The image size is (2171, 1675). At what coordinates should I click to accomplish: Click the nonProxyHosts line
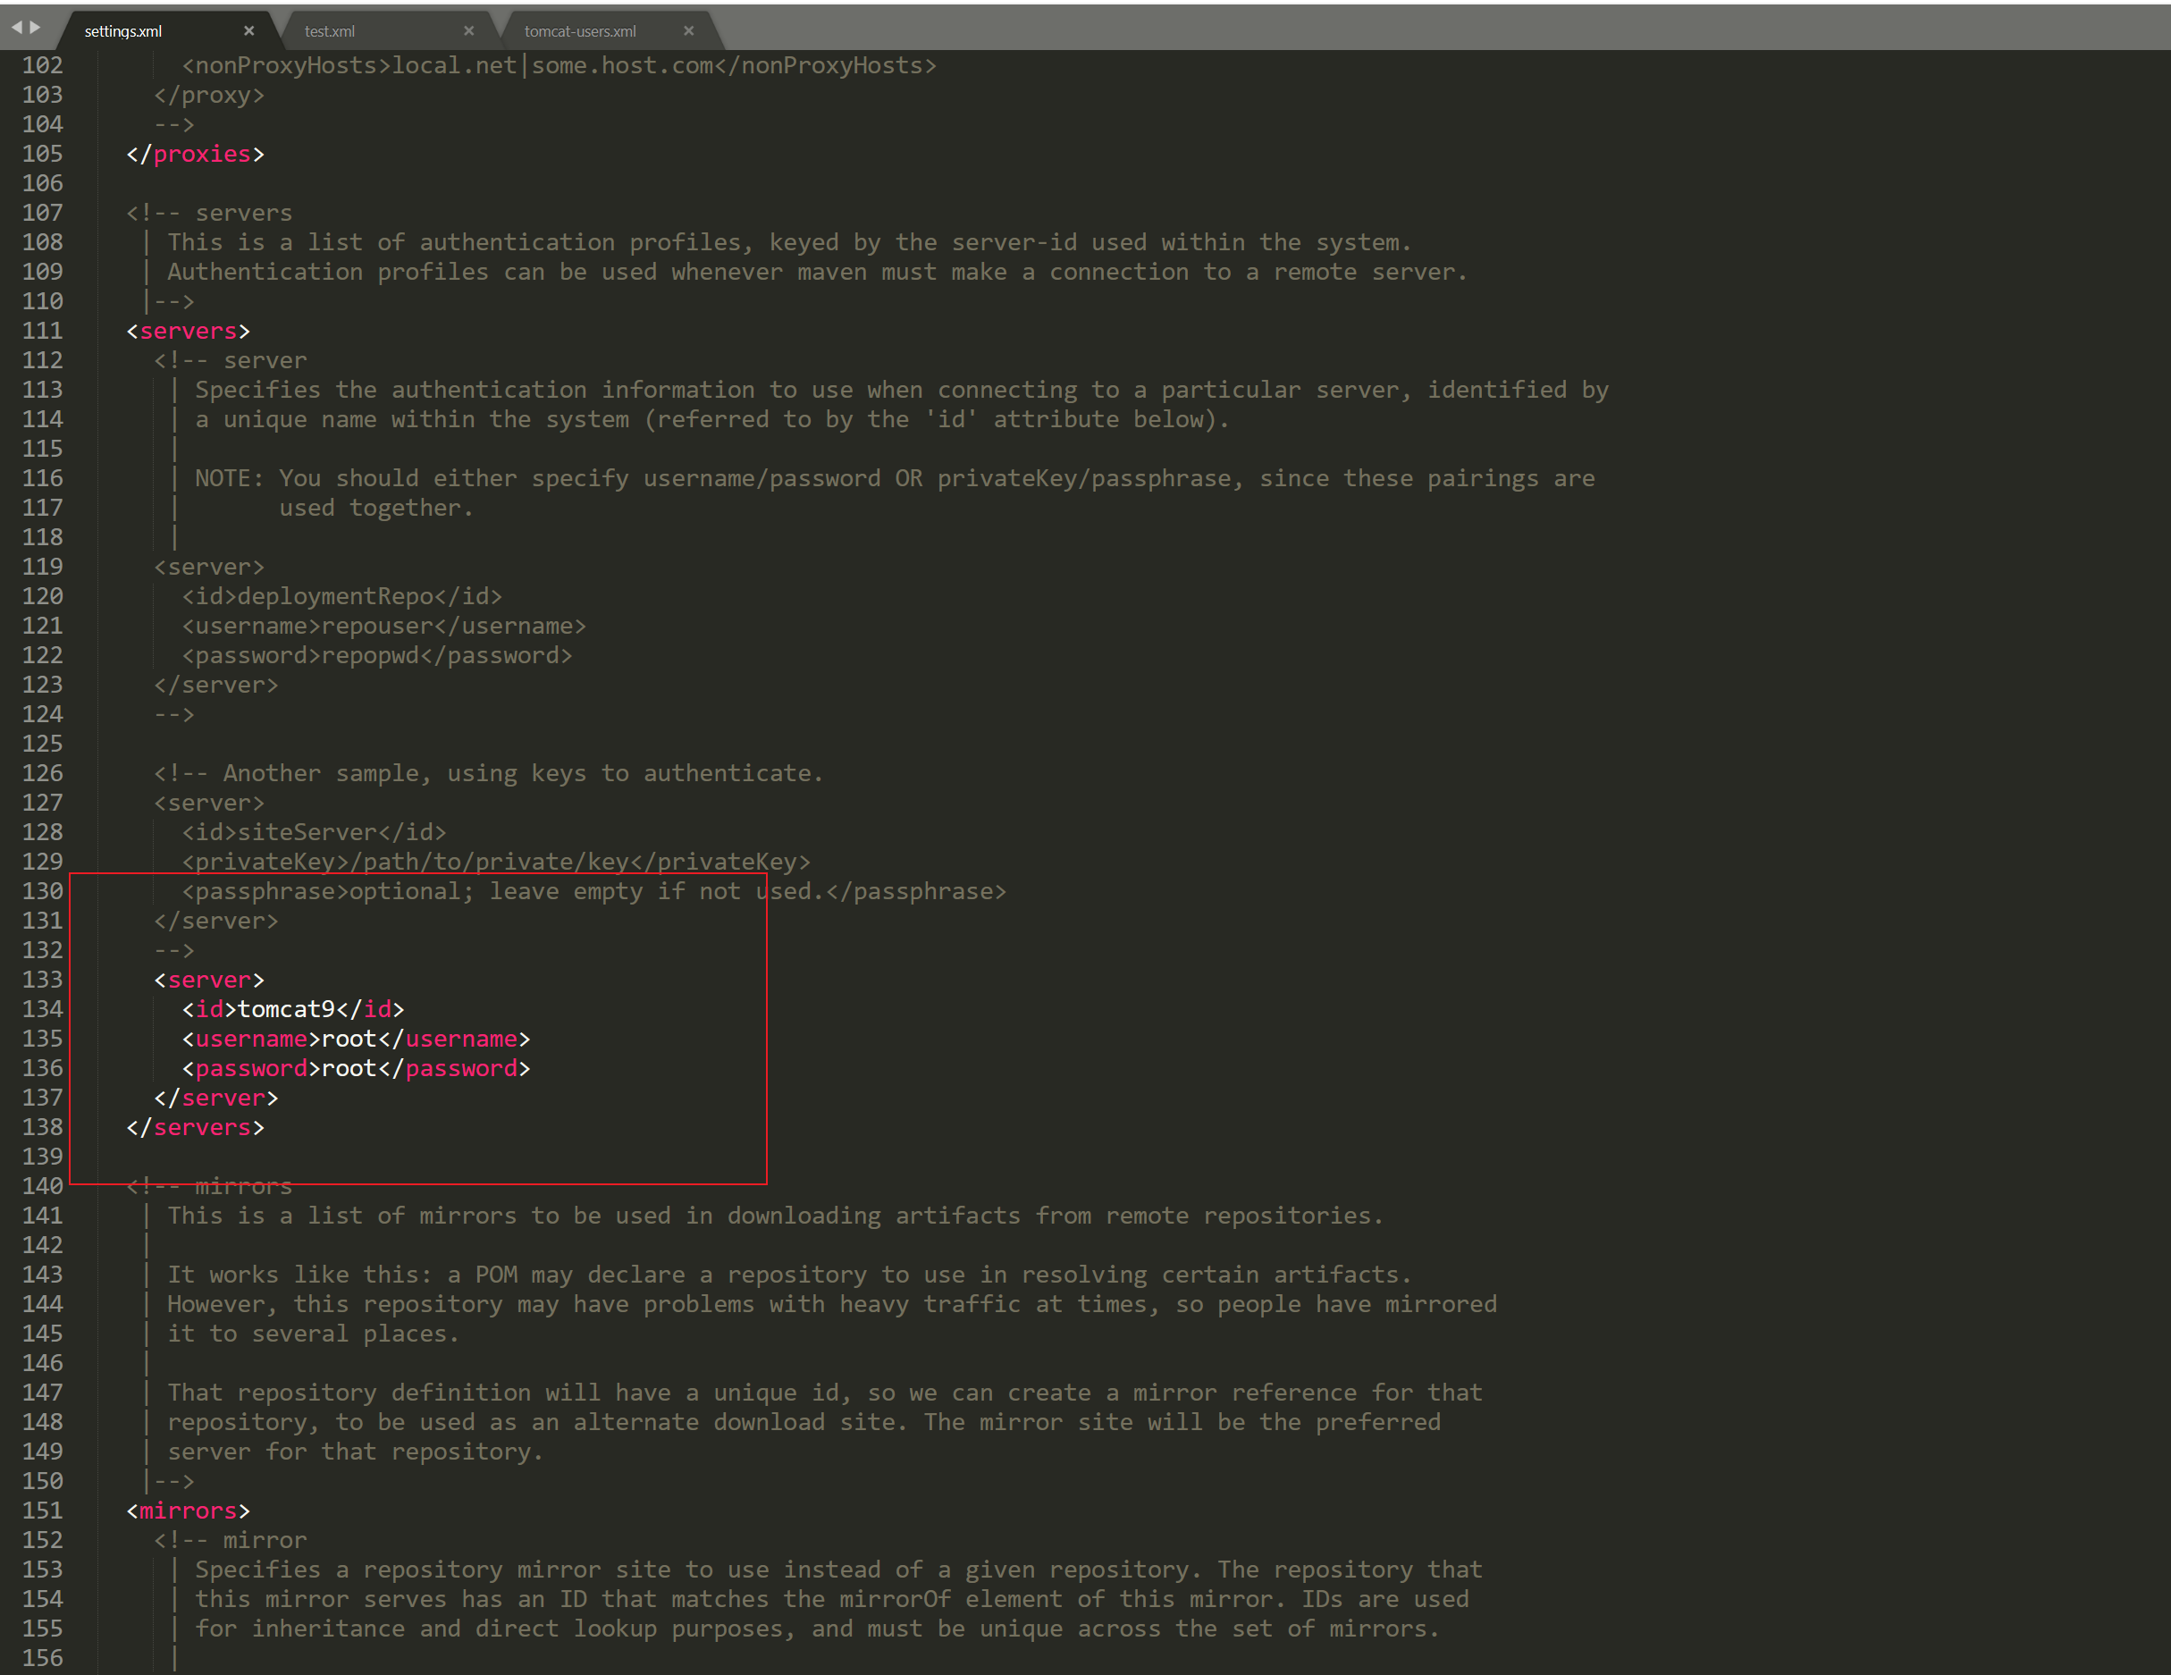(x=559, y=64)
